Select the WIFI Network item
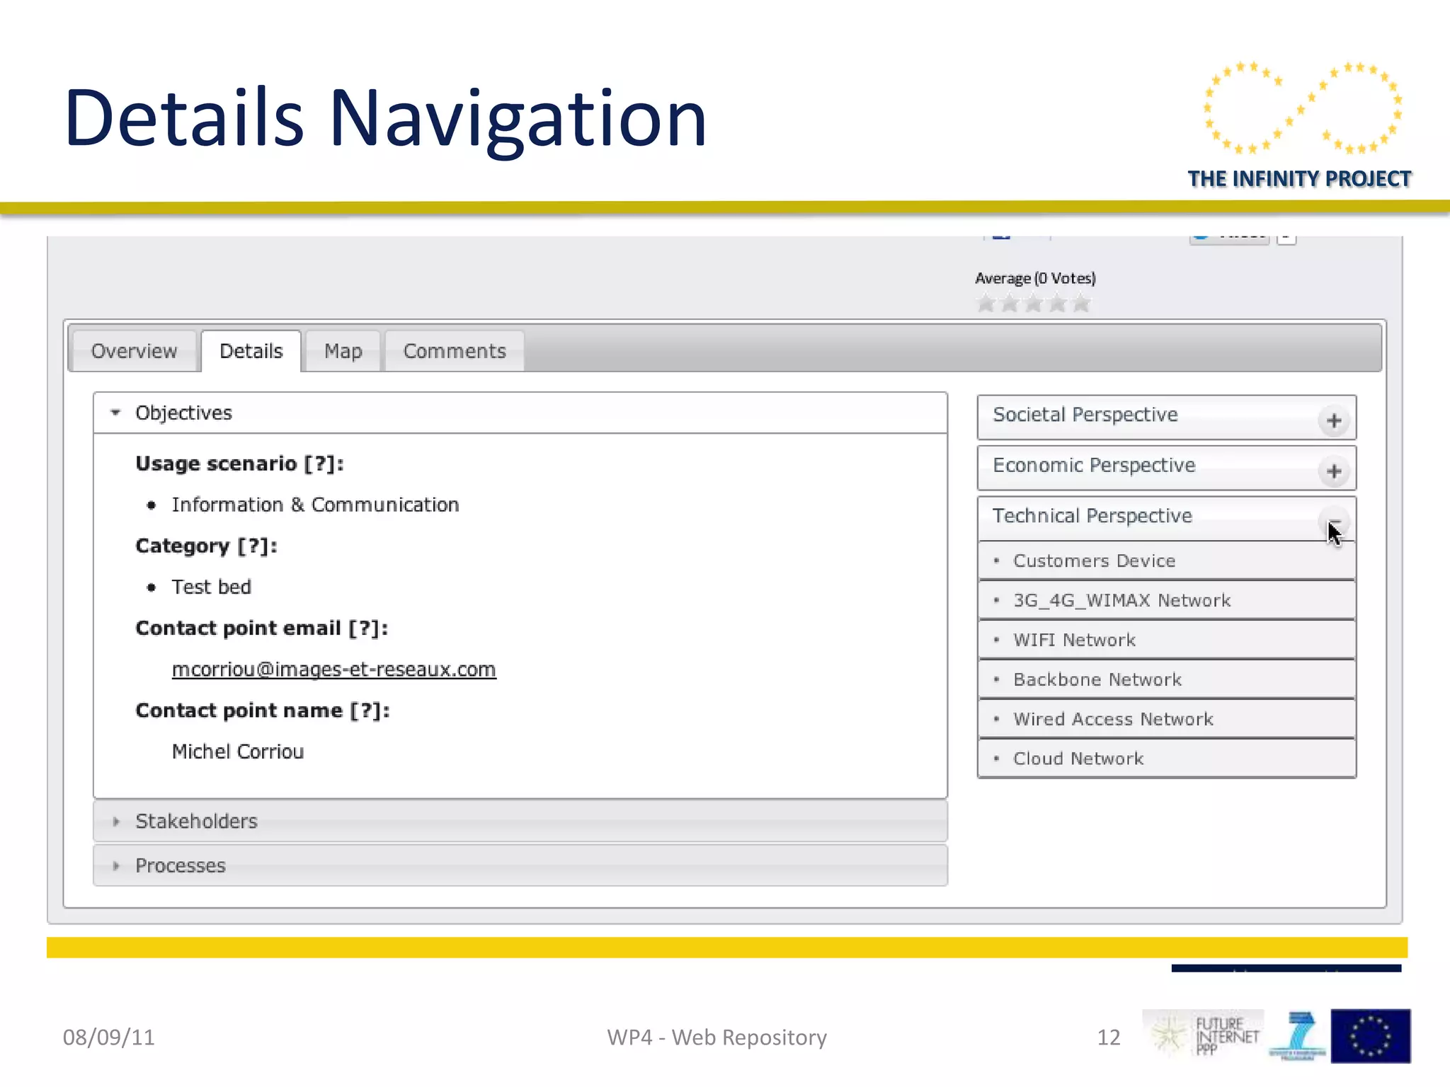The image size is (1450, 1087). [1074, 640]
